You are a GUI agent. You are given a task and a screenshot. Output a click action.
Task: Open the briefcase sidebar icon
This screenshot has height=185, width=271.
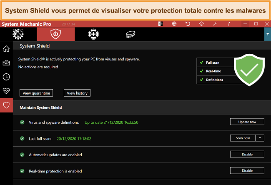click(6, 63)
